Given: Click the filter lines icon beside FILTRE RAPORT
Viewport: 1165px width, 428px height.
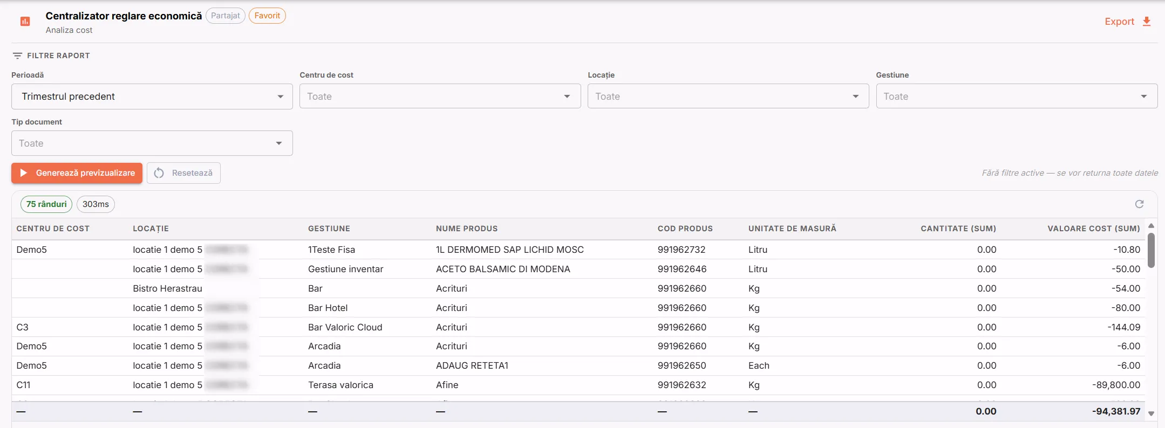Looking at the screenshot, I should pyautogui.click(x=17, y=56).
